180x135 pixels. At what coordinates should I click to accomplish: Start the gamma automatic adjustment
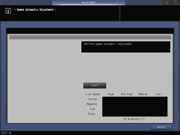pos(95,85)
